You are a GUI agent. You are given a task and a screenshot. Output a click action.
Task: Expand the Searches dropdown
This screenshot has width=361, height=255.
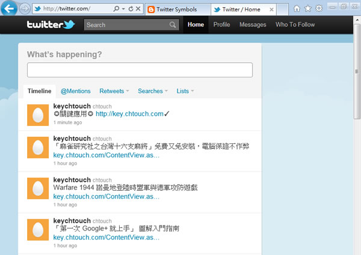pyautogui.click(x=153, y=91)
